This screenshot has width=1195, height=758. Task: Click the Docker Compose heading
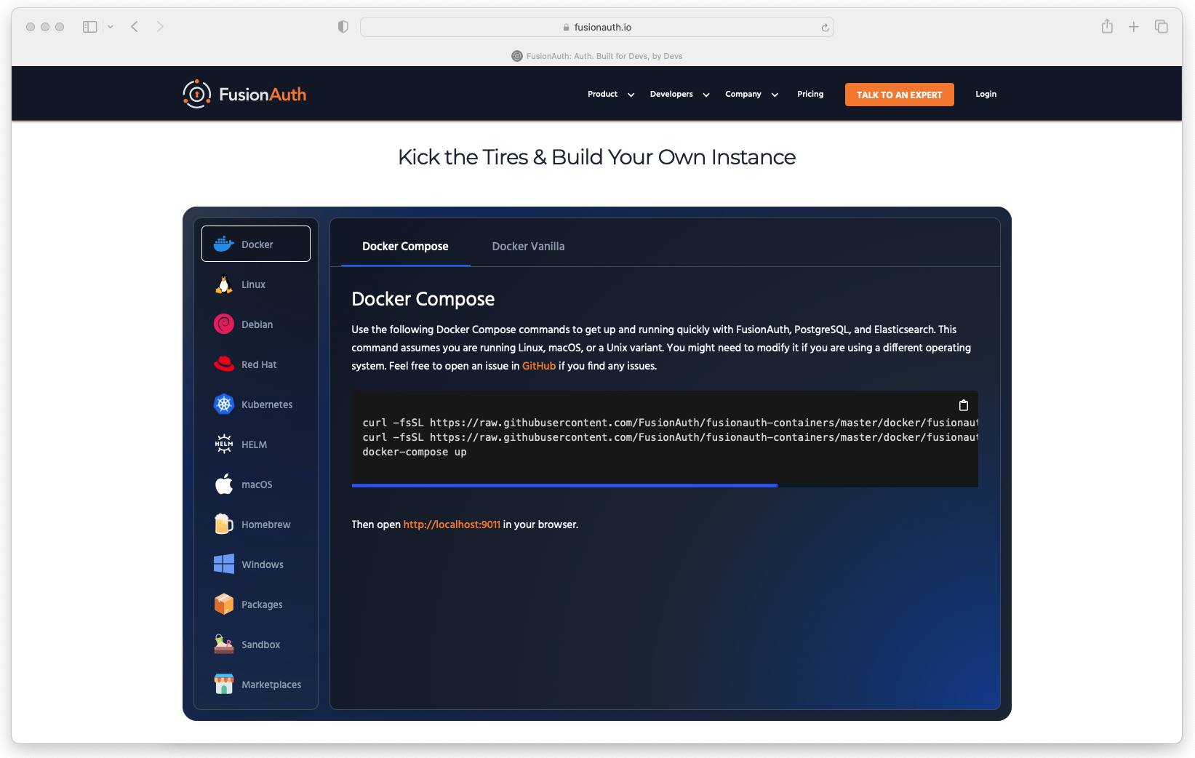pyautogui.click(x=423, y=299)
